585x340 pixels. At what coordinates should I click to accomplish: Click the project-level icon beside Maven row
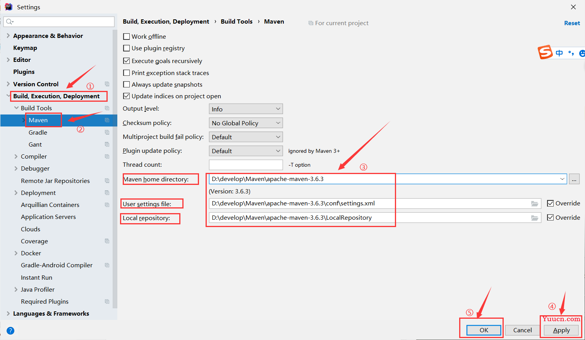pyautogui.click(x=107, y=120)
